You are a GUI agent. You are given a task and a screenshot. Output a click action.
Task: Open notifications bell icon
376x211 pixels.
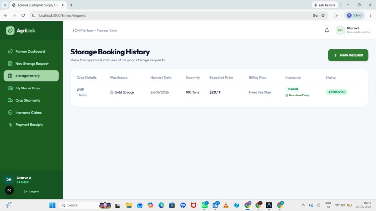coord(327,30)
